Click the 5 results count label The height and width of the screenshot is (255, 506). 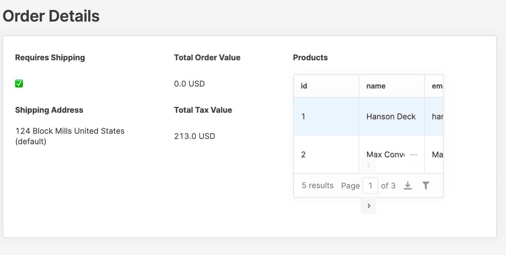(x=317, y=186)
